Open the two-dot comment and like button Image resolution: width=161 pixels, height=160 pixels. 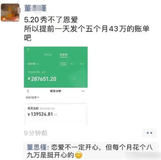click(x=149, y=133)
